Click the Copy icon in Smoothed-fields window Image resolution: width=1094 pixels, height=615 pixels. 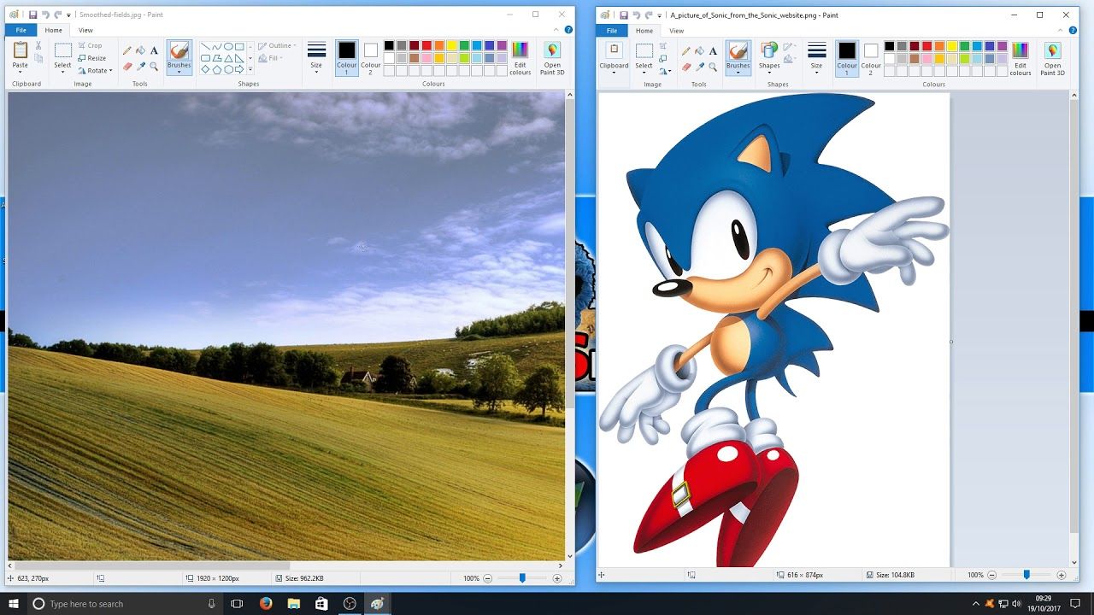pos(38,58)
